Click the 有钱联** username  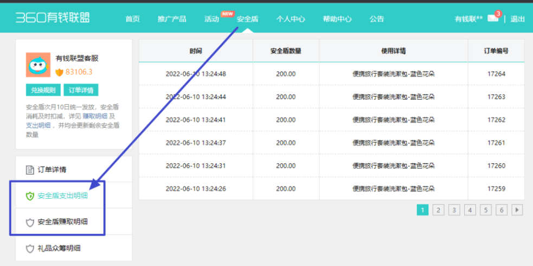469,19
